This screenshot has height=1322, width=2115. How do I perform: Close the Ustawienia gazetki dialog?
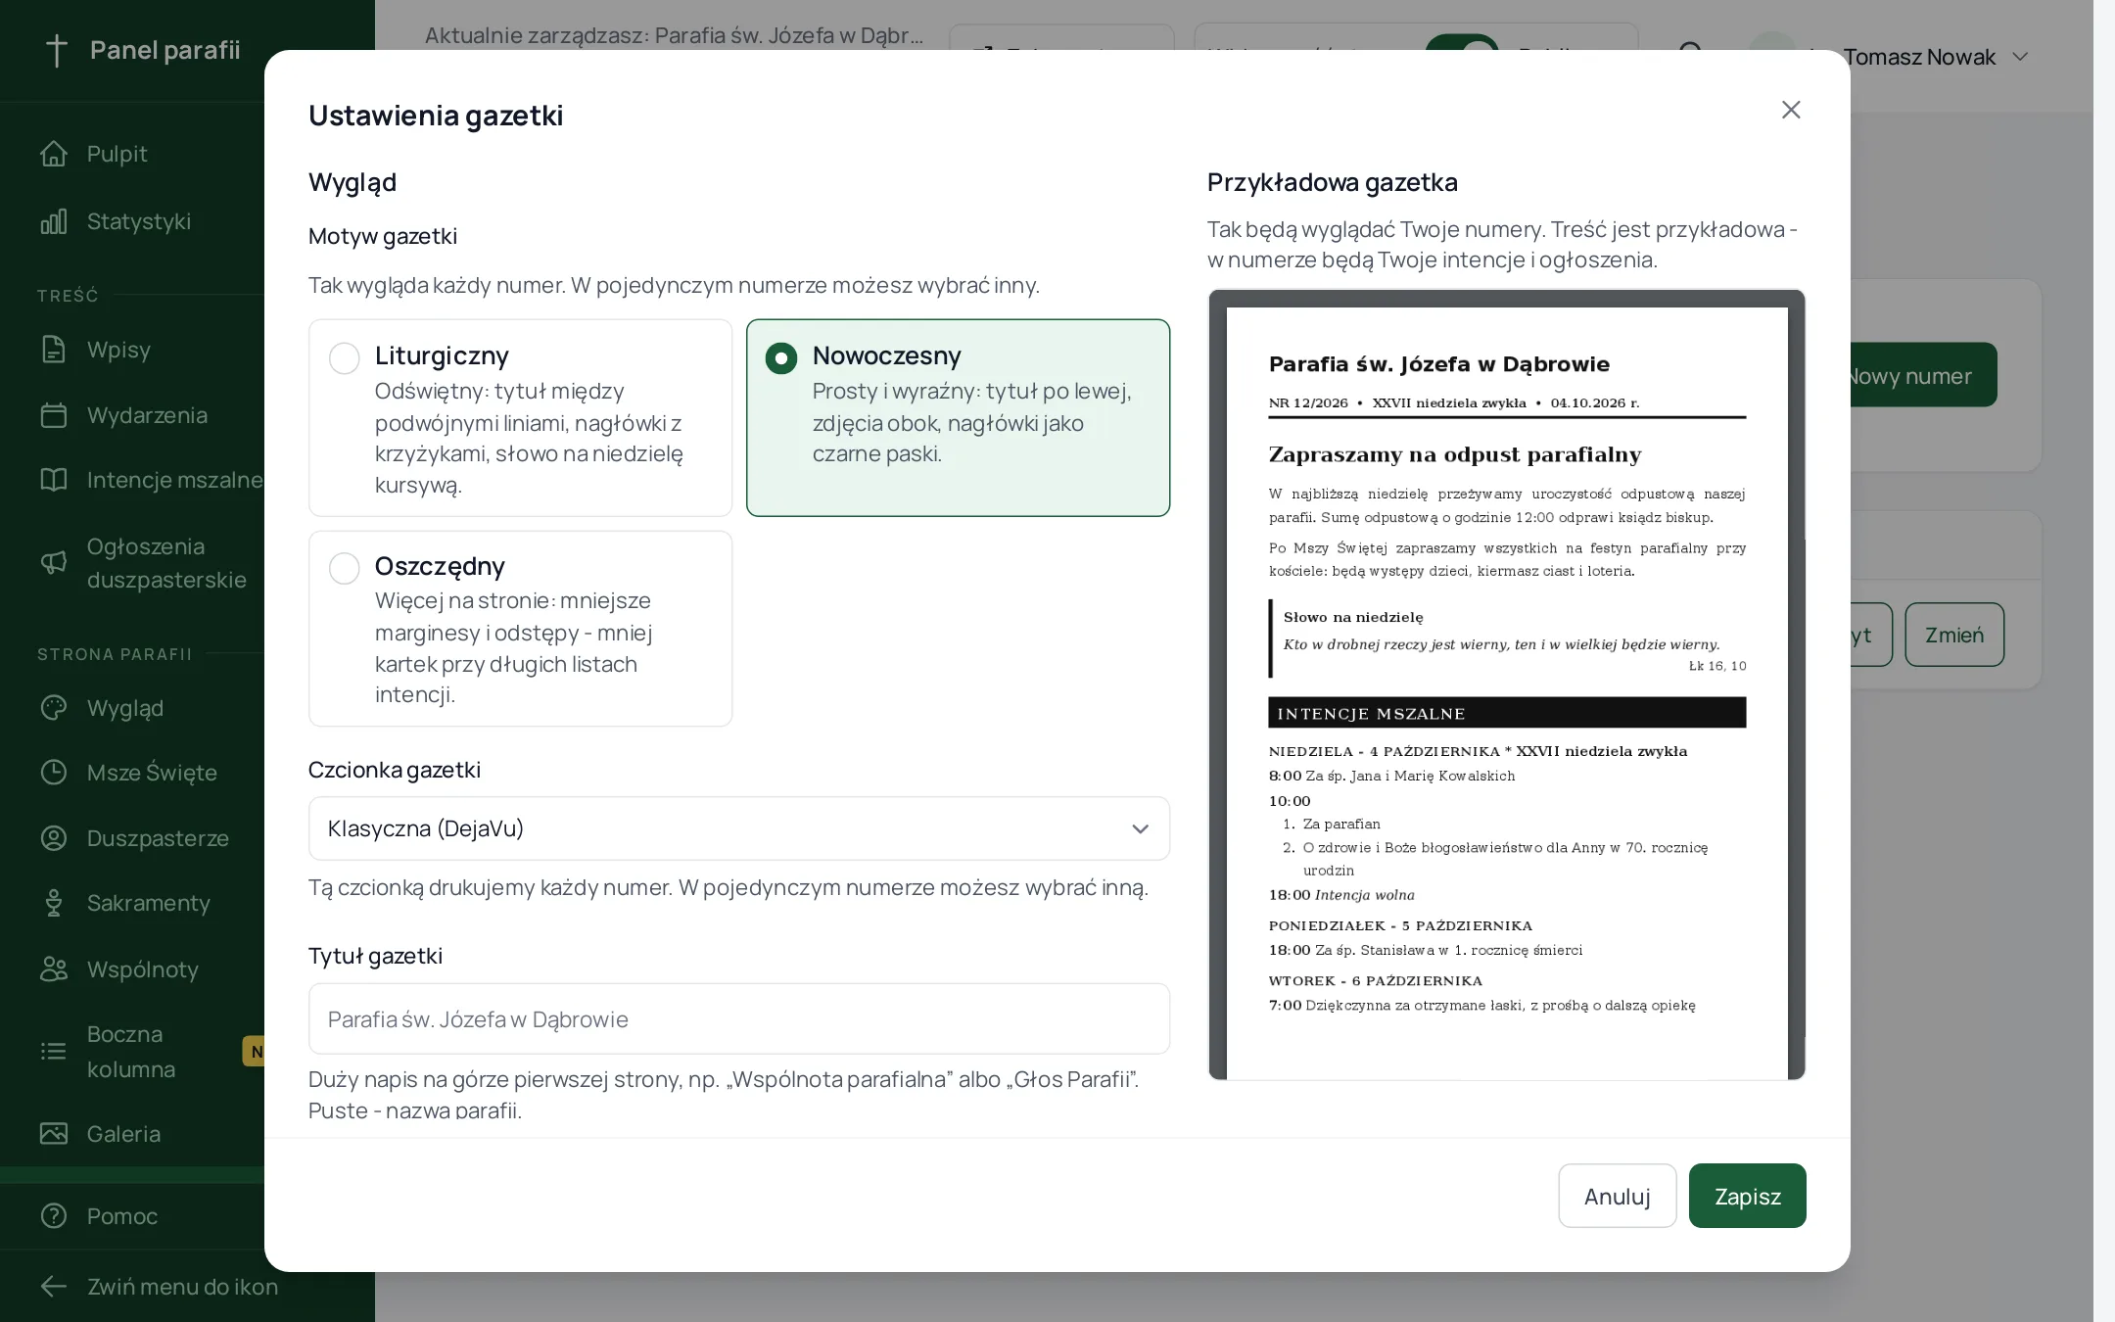click(x=1791, y=110)
